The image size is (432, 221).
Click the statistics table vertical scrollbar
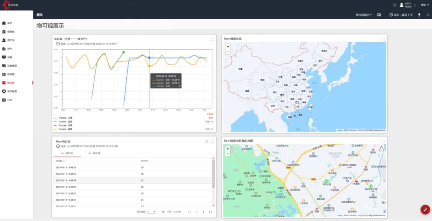click(213, 174)
